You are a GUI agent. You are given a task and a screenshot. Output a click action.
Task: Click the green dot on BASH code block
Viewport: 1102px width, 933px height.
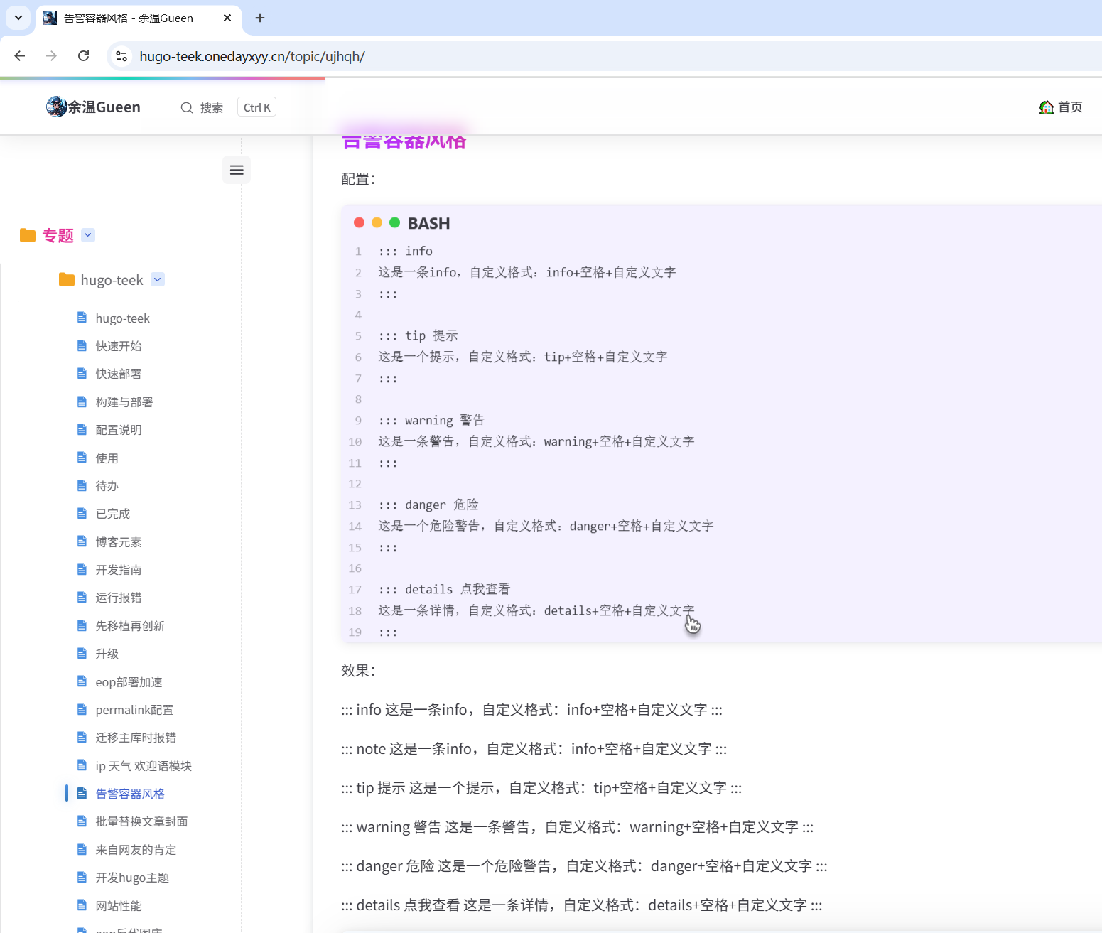tap(395, 223)
